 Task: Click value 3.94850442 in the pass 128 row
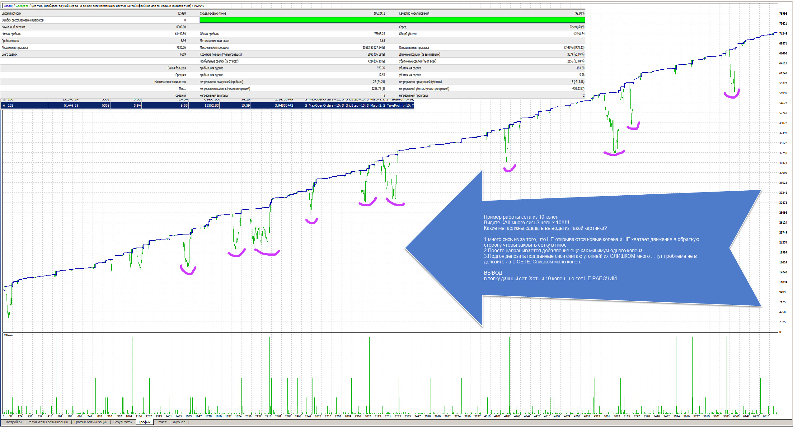pyautogui.click(x=284, y=105)
